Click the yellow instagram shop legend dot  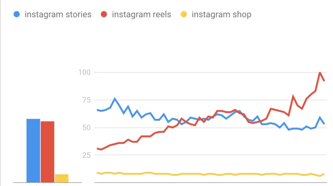tap(184, 14)
